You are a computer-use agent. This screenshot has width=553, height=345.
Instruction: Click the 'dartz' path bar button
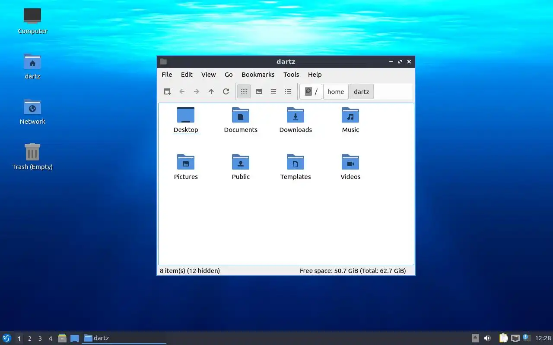tap(362, 91)
